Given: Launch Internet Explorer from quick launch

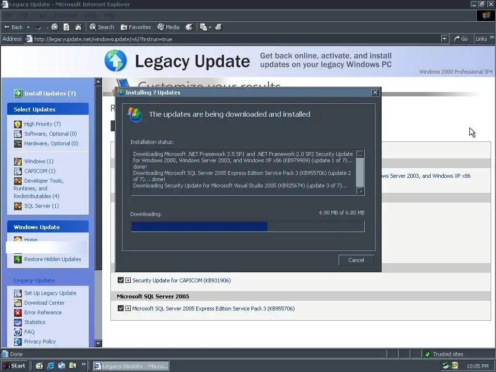Looking at the screenshot, I should pyautogui.click(x=50, y=366).
